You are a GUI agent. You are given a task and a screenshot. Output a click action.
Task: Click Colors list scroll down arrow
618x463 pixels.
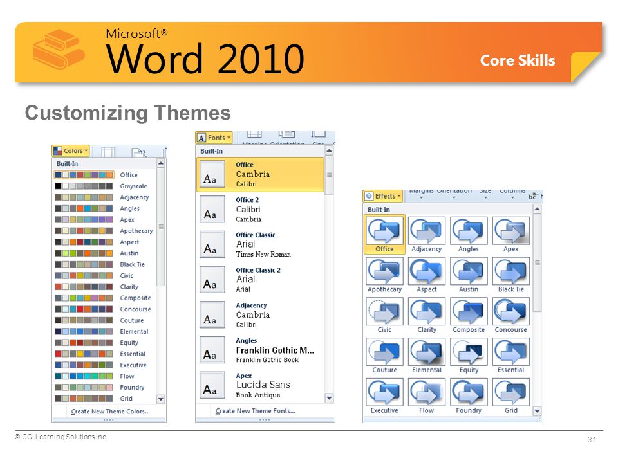[x=160, y=399]
